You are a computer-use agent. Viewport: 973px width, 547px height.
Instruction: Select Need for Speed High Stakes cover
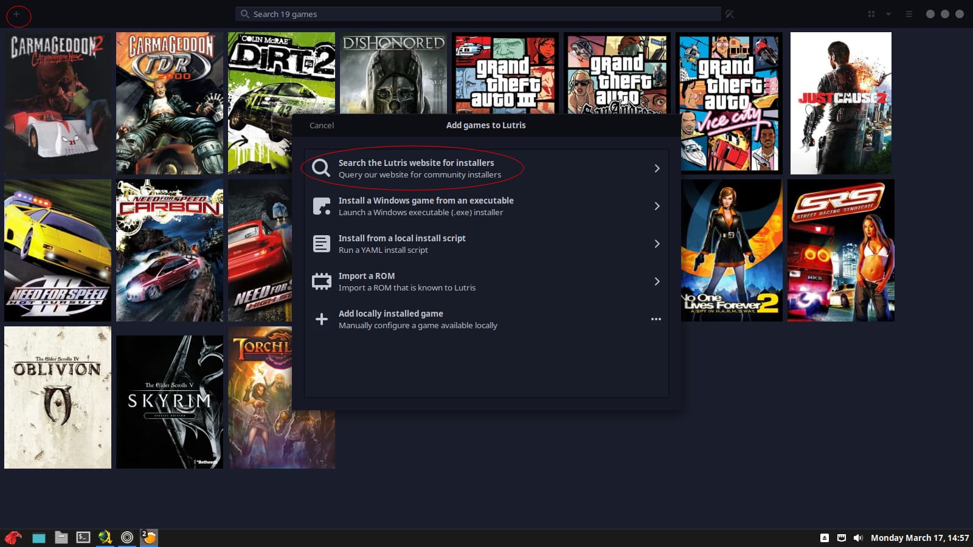(260, 250)
